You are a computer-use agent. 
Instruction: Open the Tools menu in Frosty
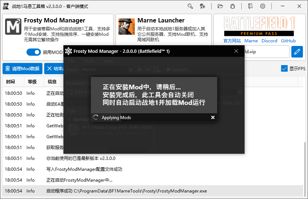click(x=89, y=61)
